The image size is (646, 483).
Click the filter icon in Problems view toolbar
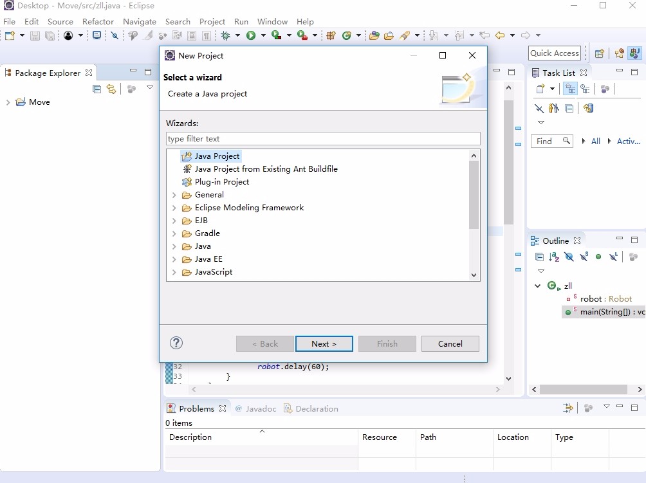point(568,408)
